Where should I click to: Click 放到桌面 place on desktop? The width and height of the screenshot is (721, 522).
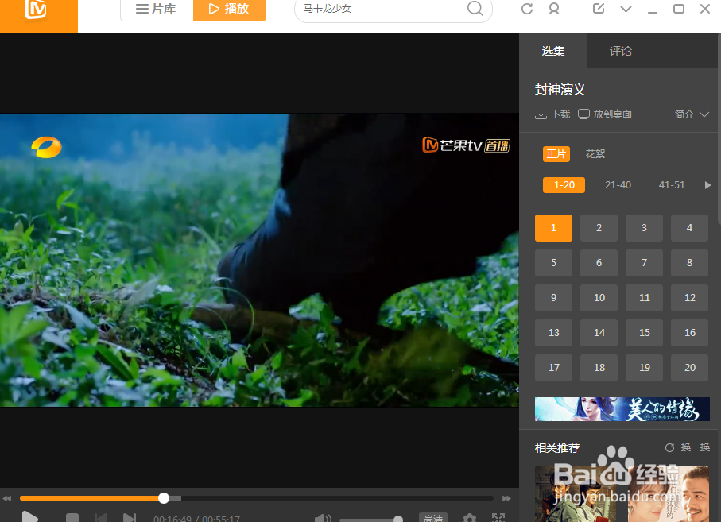(605, 114)
